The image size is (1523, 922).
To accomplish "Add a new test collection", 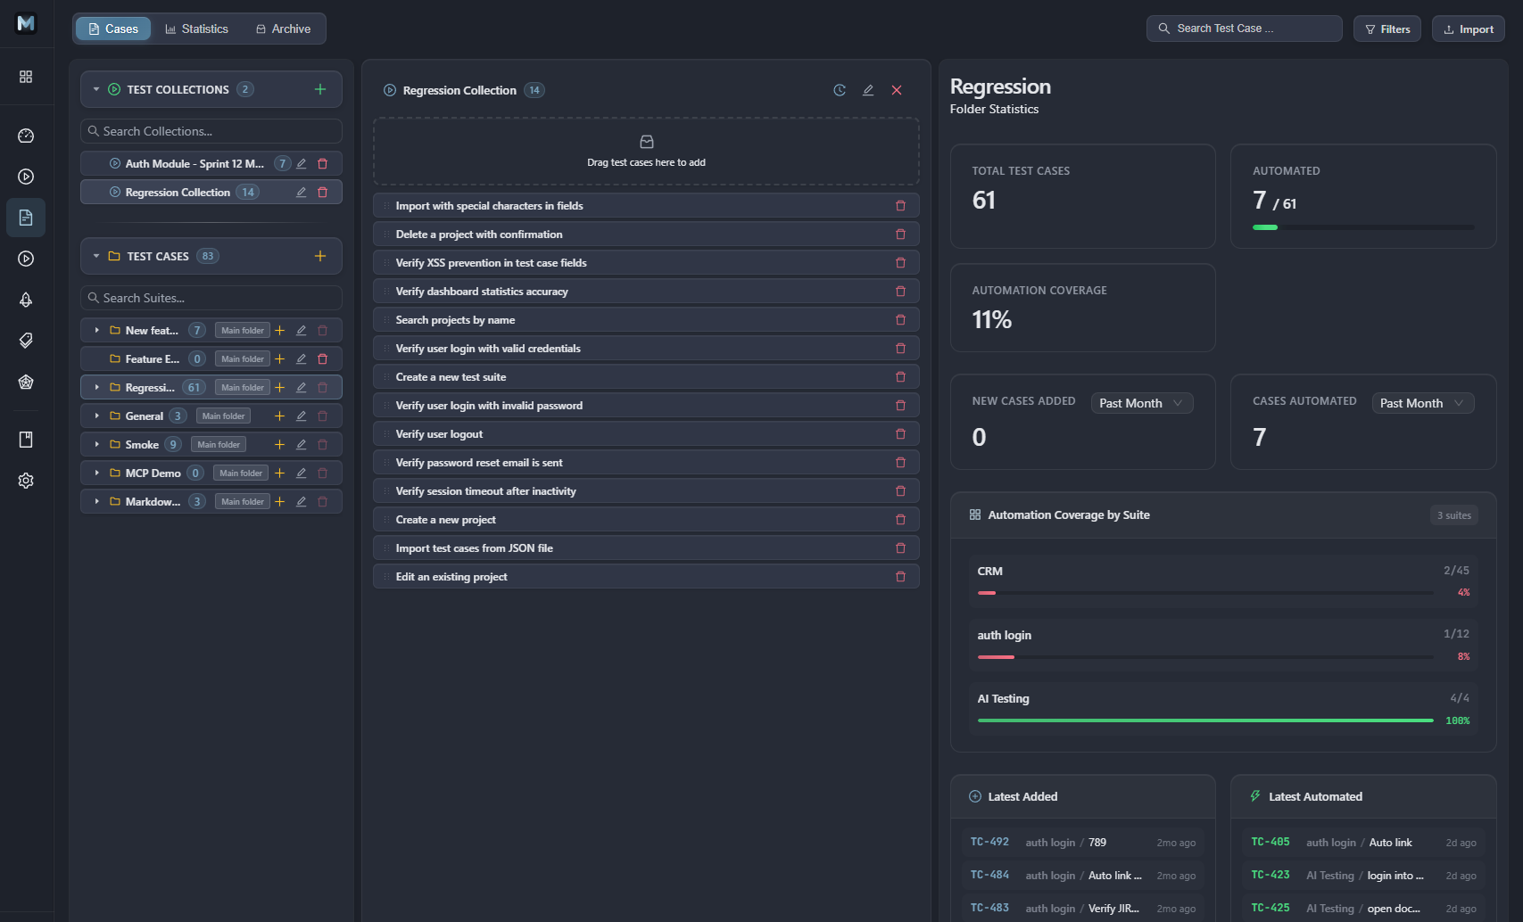I will [x=320, y=89].
